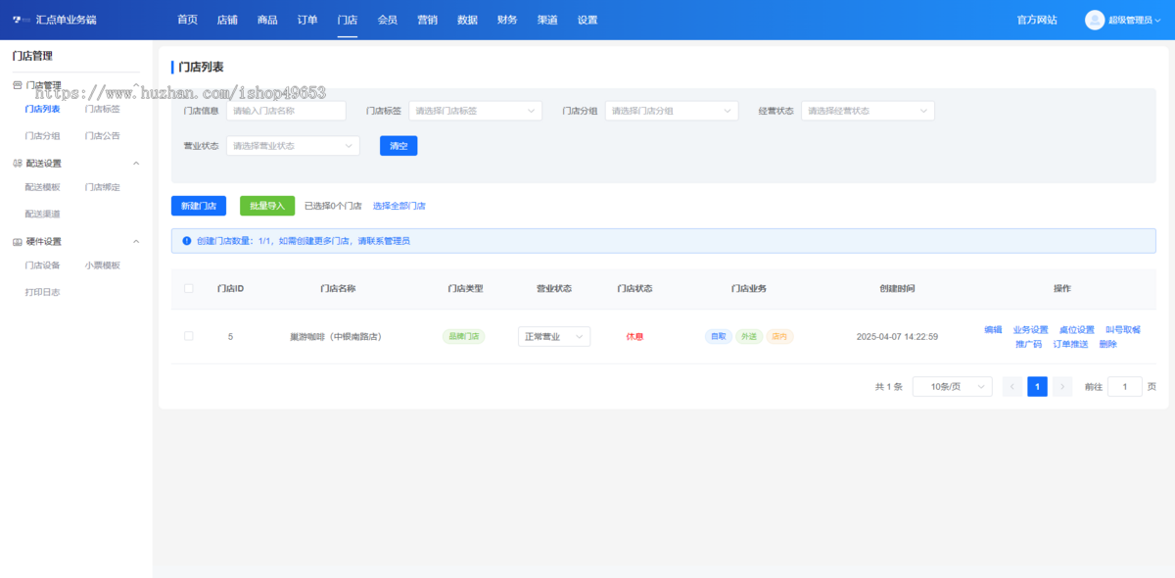
Task: Click the 配送设置 sidebar section icon
Action: tap(17, 164)
